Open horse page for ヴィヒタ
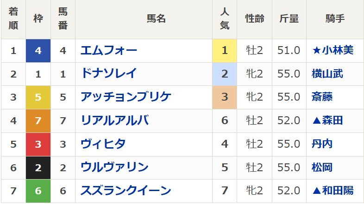This screenshot has width=364, height=204. tap(103, 144)
